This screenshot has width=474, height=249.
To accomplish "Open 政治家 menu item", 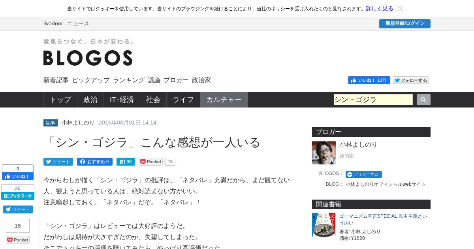I will [201, 80].
